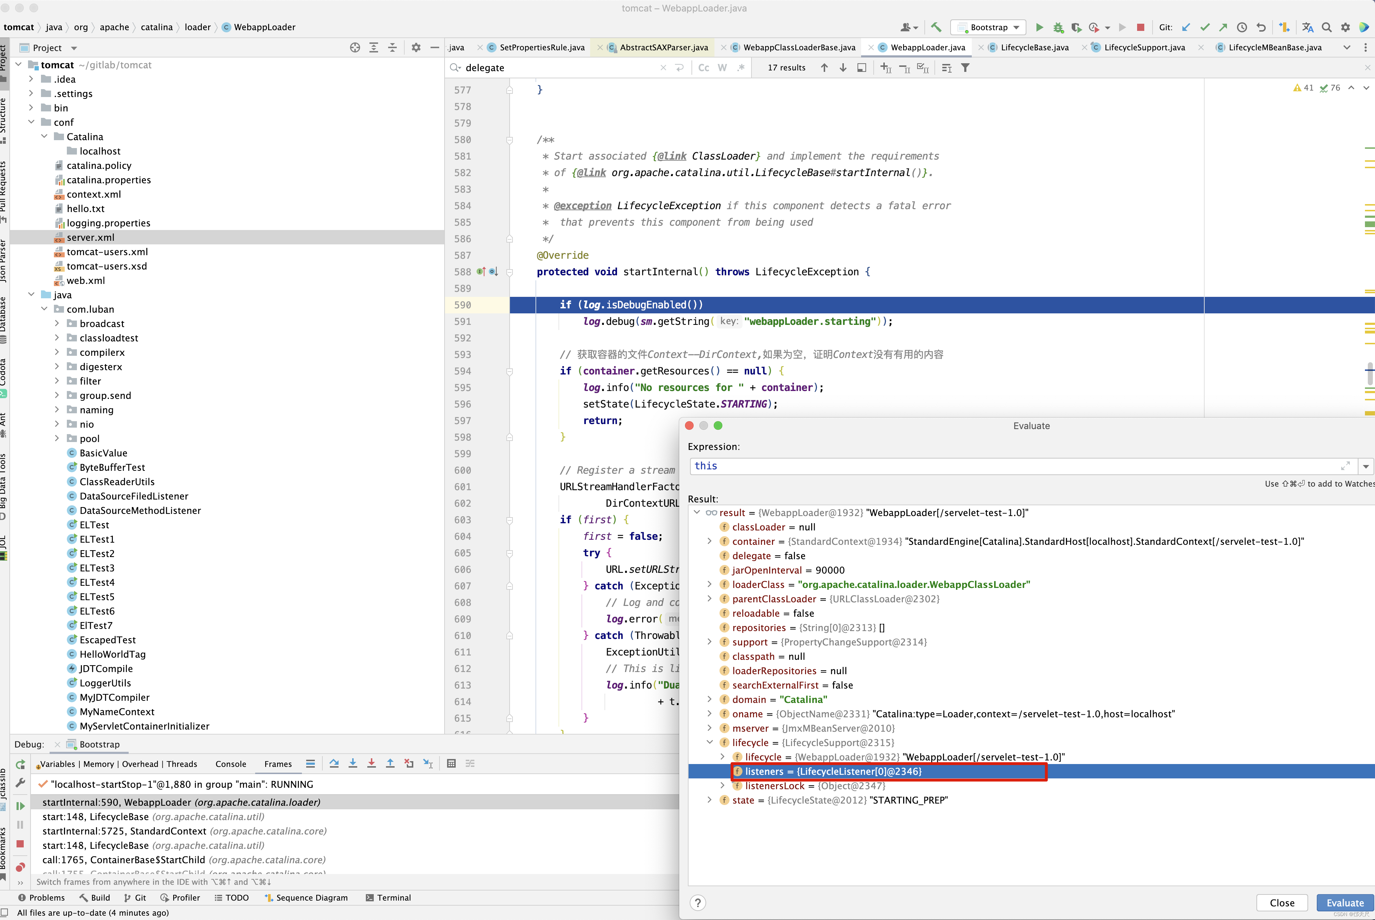Click the Evaluate button

click(x=1344, y=902)
